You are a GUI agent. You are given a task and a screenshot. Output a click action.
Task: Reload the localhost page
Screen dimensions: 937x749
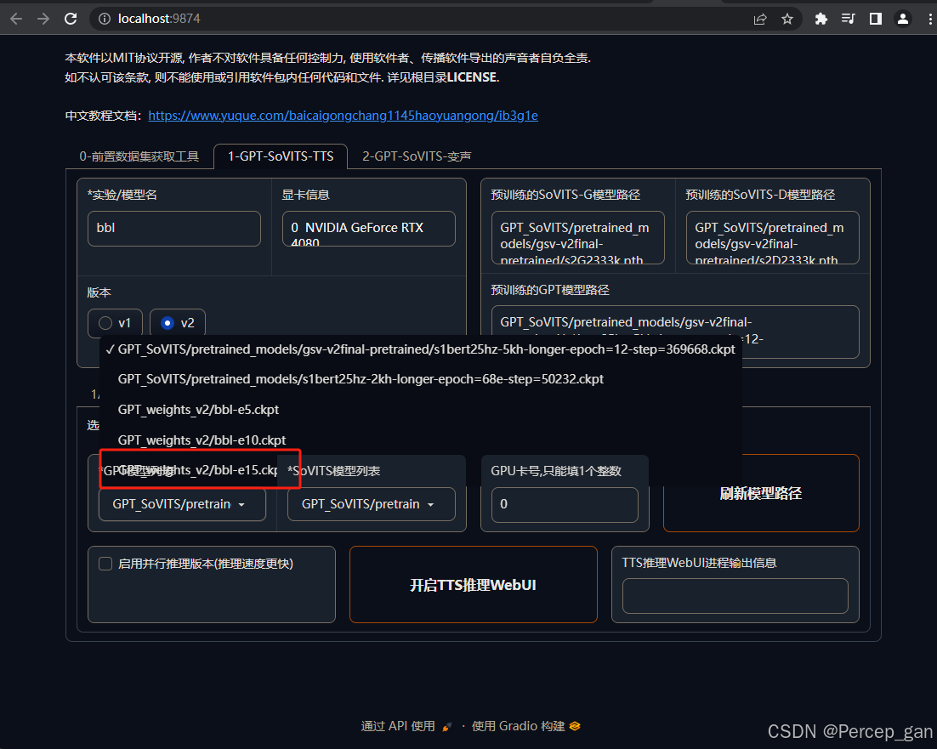(71, 19)
